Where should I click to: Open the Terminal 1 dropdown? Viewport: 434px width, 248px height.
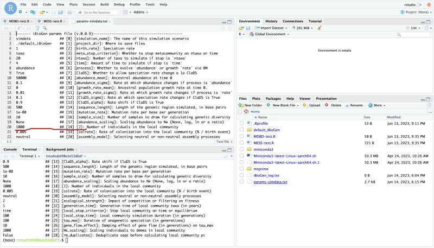(x=30, y=156)
